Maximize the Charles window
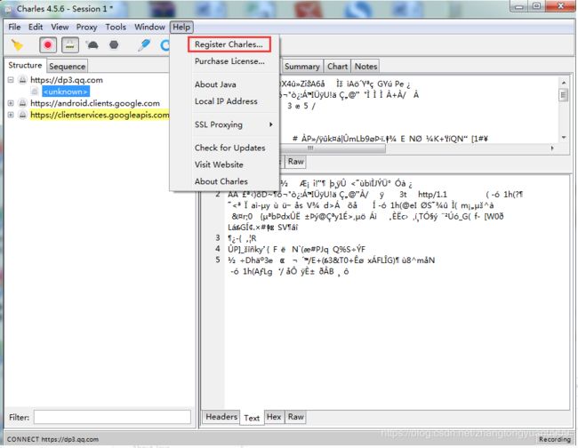This screenshot has width=578, height=448. tap(536, 6)
